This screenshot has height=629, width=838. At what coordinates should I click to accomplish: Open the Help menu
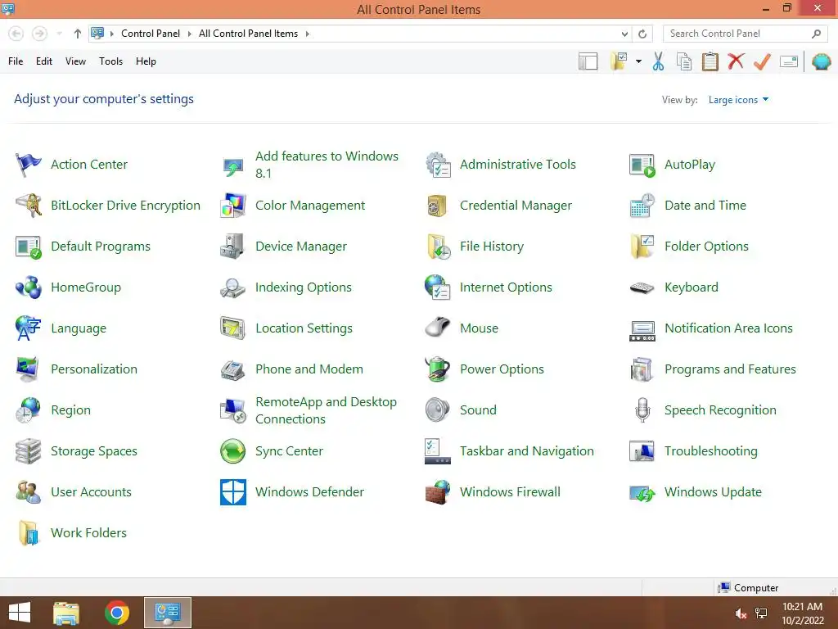pos(146,61)
